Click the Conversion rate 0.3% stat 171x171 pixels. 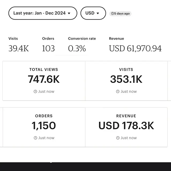[82, 45]
